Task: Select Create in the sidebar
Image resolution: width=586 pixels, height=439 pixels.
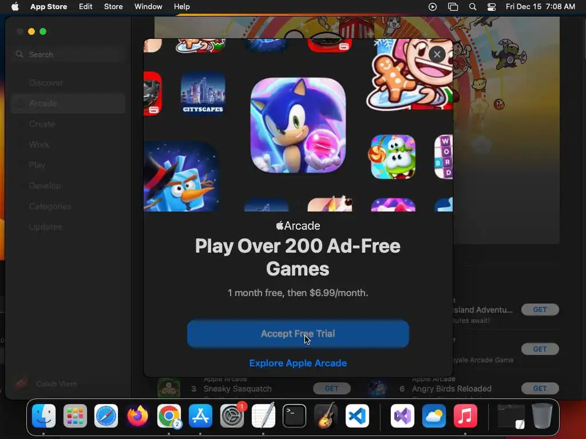Action: click(68, 124)
